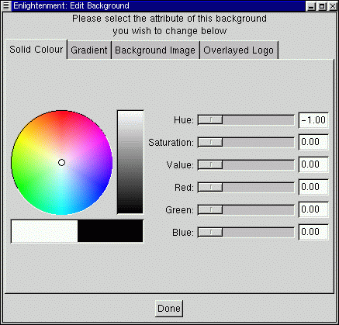
Task: Click the Hue value field showing -1.00
Action: [313, 120]
